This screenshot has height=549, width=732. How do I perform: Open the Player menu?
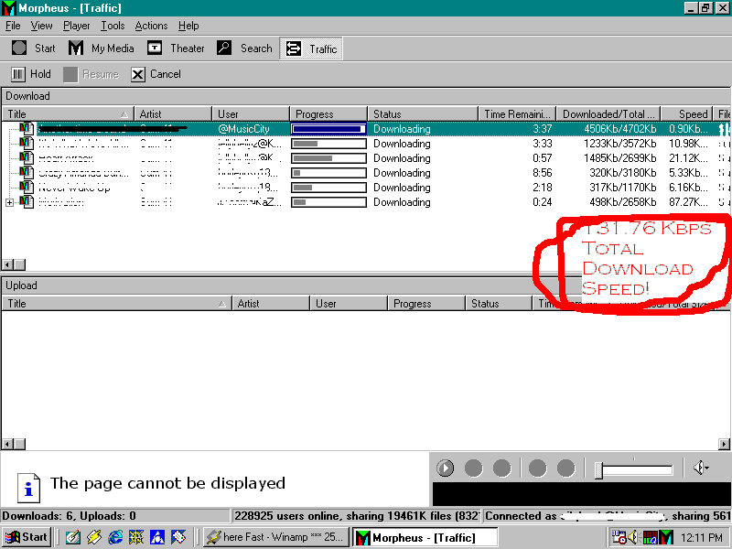point(77,26)
